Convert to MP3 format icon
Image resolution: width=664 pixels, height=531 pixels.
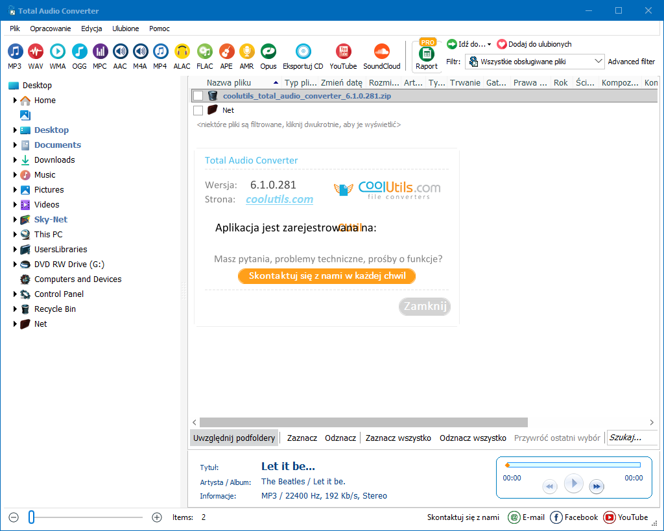(15, 52)
